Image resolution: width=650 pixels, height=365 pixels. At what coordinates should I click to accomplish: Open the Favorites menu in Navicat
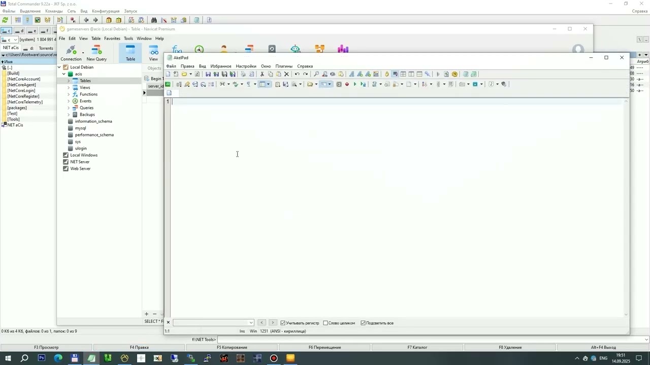click(112, 39)
